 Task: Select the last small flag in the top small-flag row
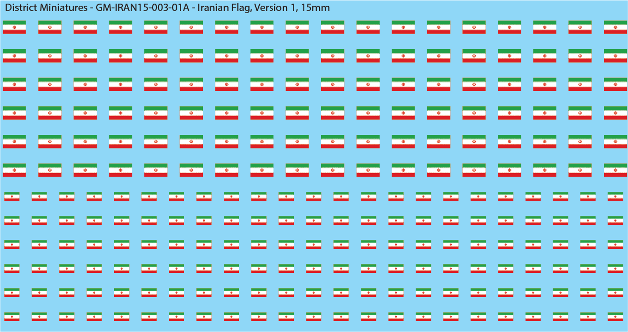pyautogui.click(x=615, y=197)
